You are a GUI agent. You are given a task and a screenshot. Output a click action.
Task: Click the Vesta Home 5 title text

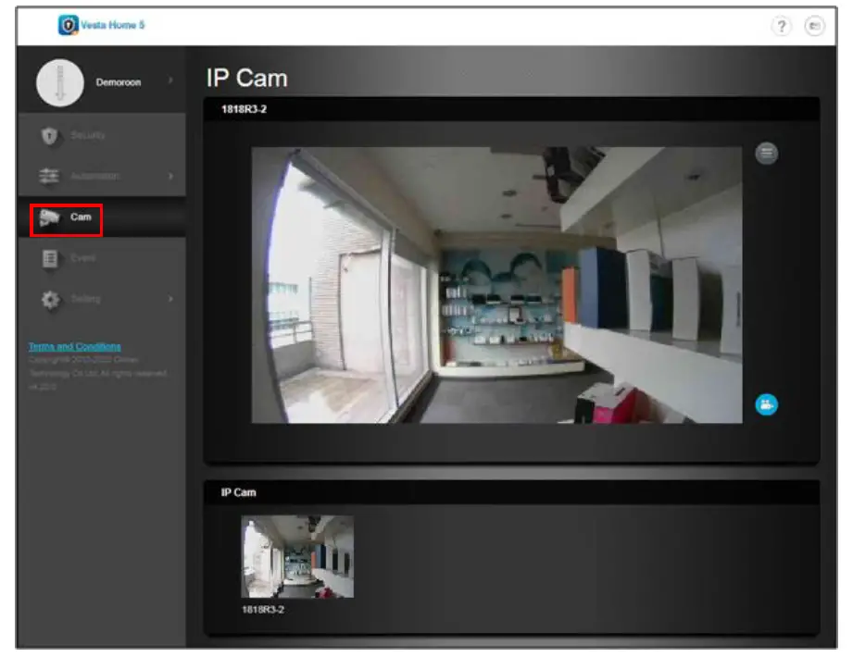click(113, 25)
